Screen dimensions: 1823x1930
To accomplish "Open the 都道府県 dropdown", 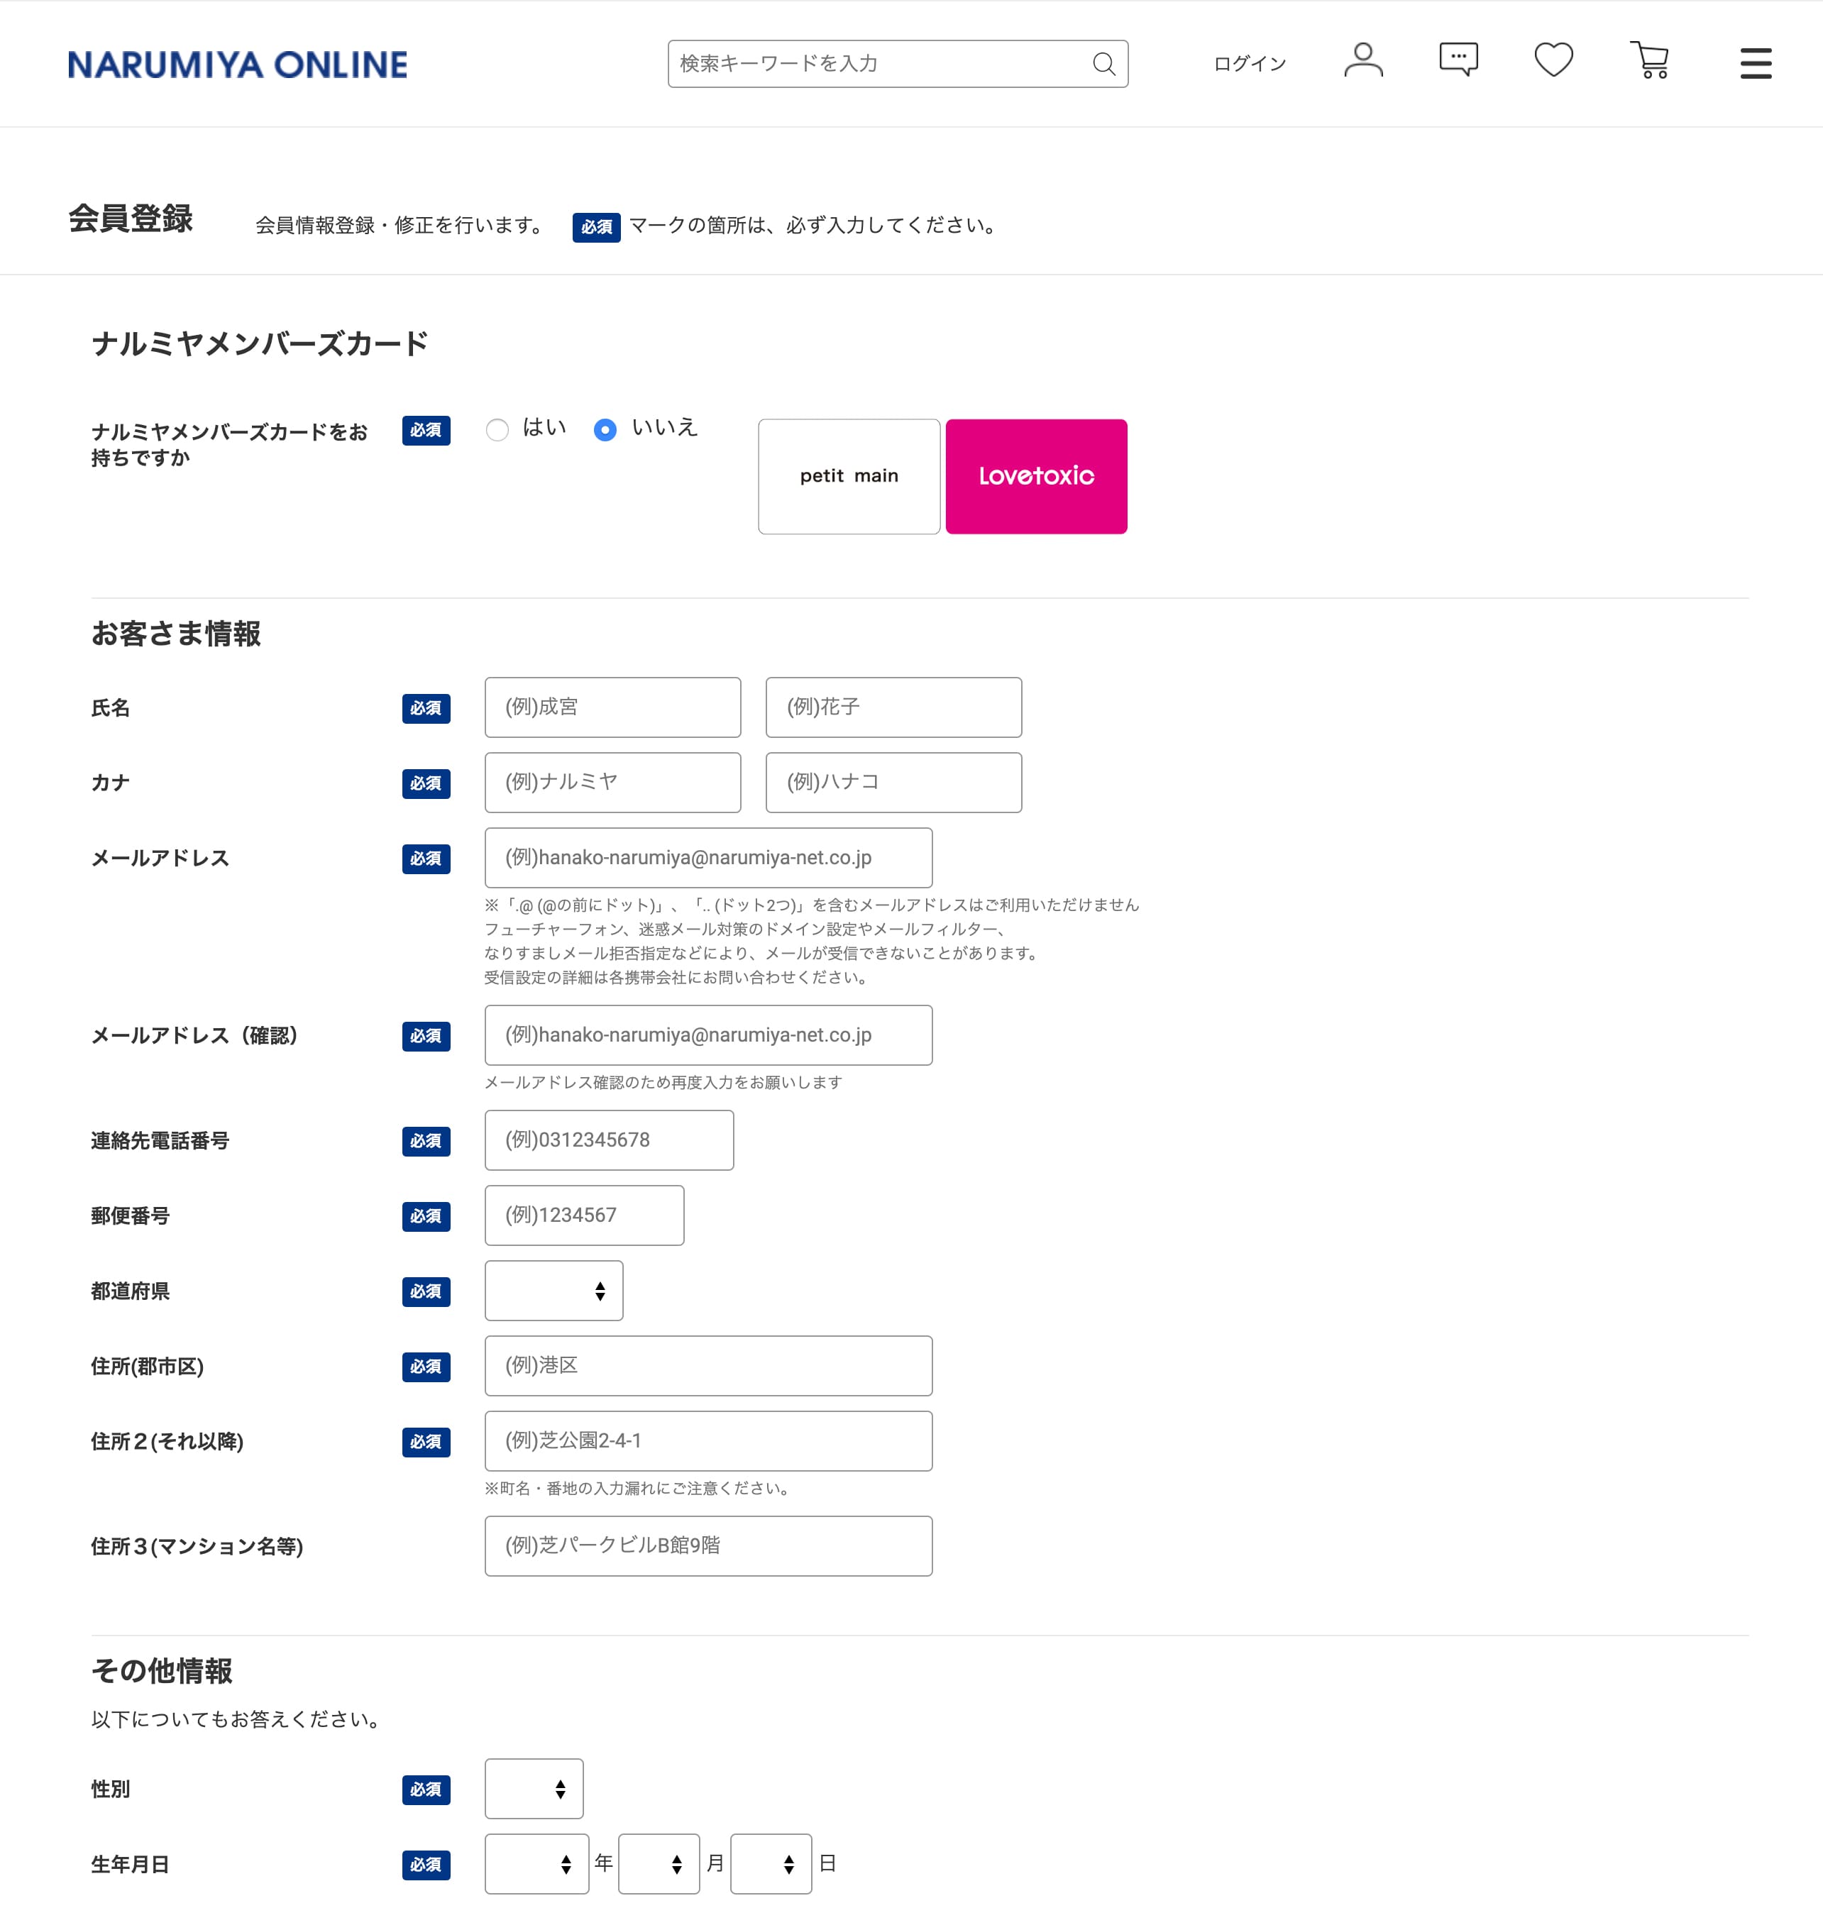I will [x=554, y=1291].
